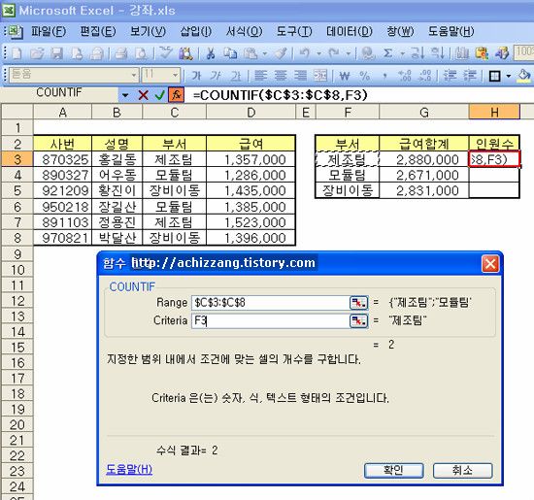Apply Comma style
The width and height of the screenshot is (534, 500).
(x=384, y=76)
